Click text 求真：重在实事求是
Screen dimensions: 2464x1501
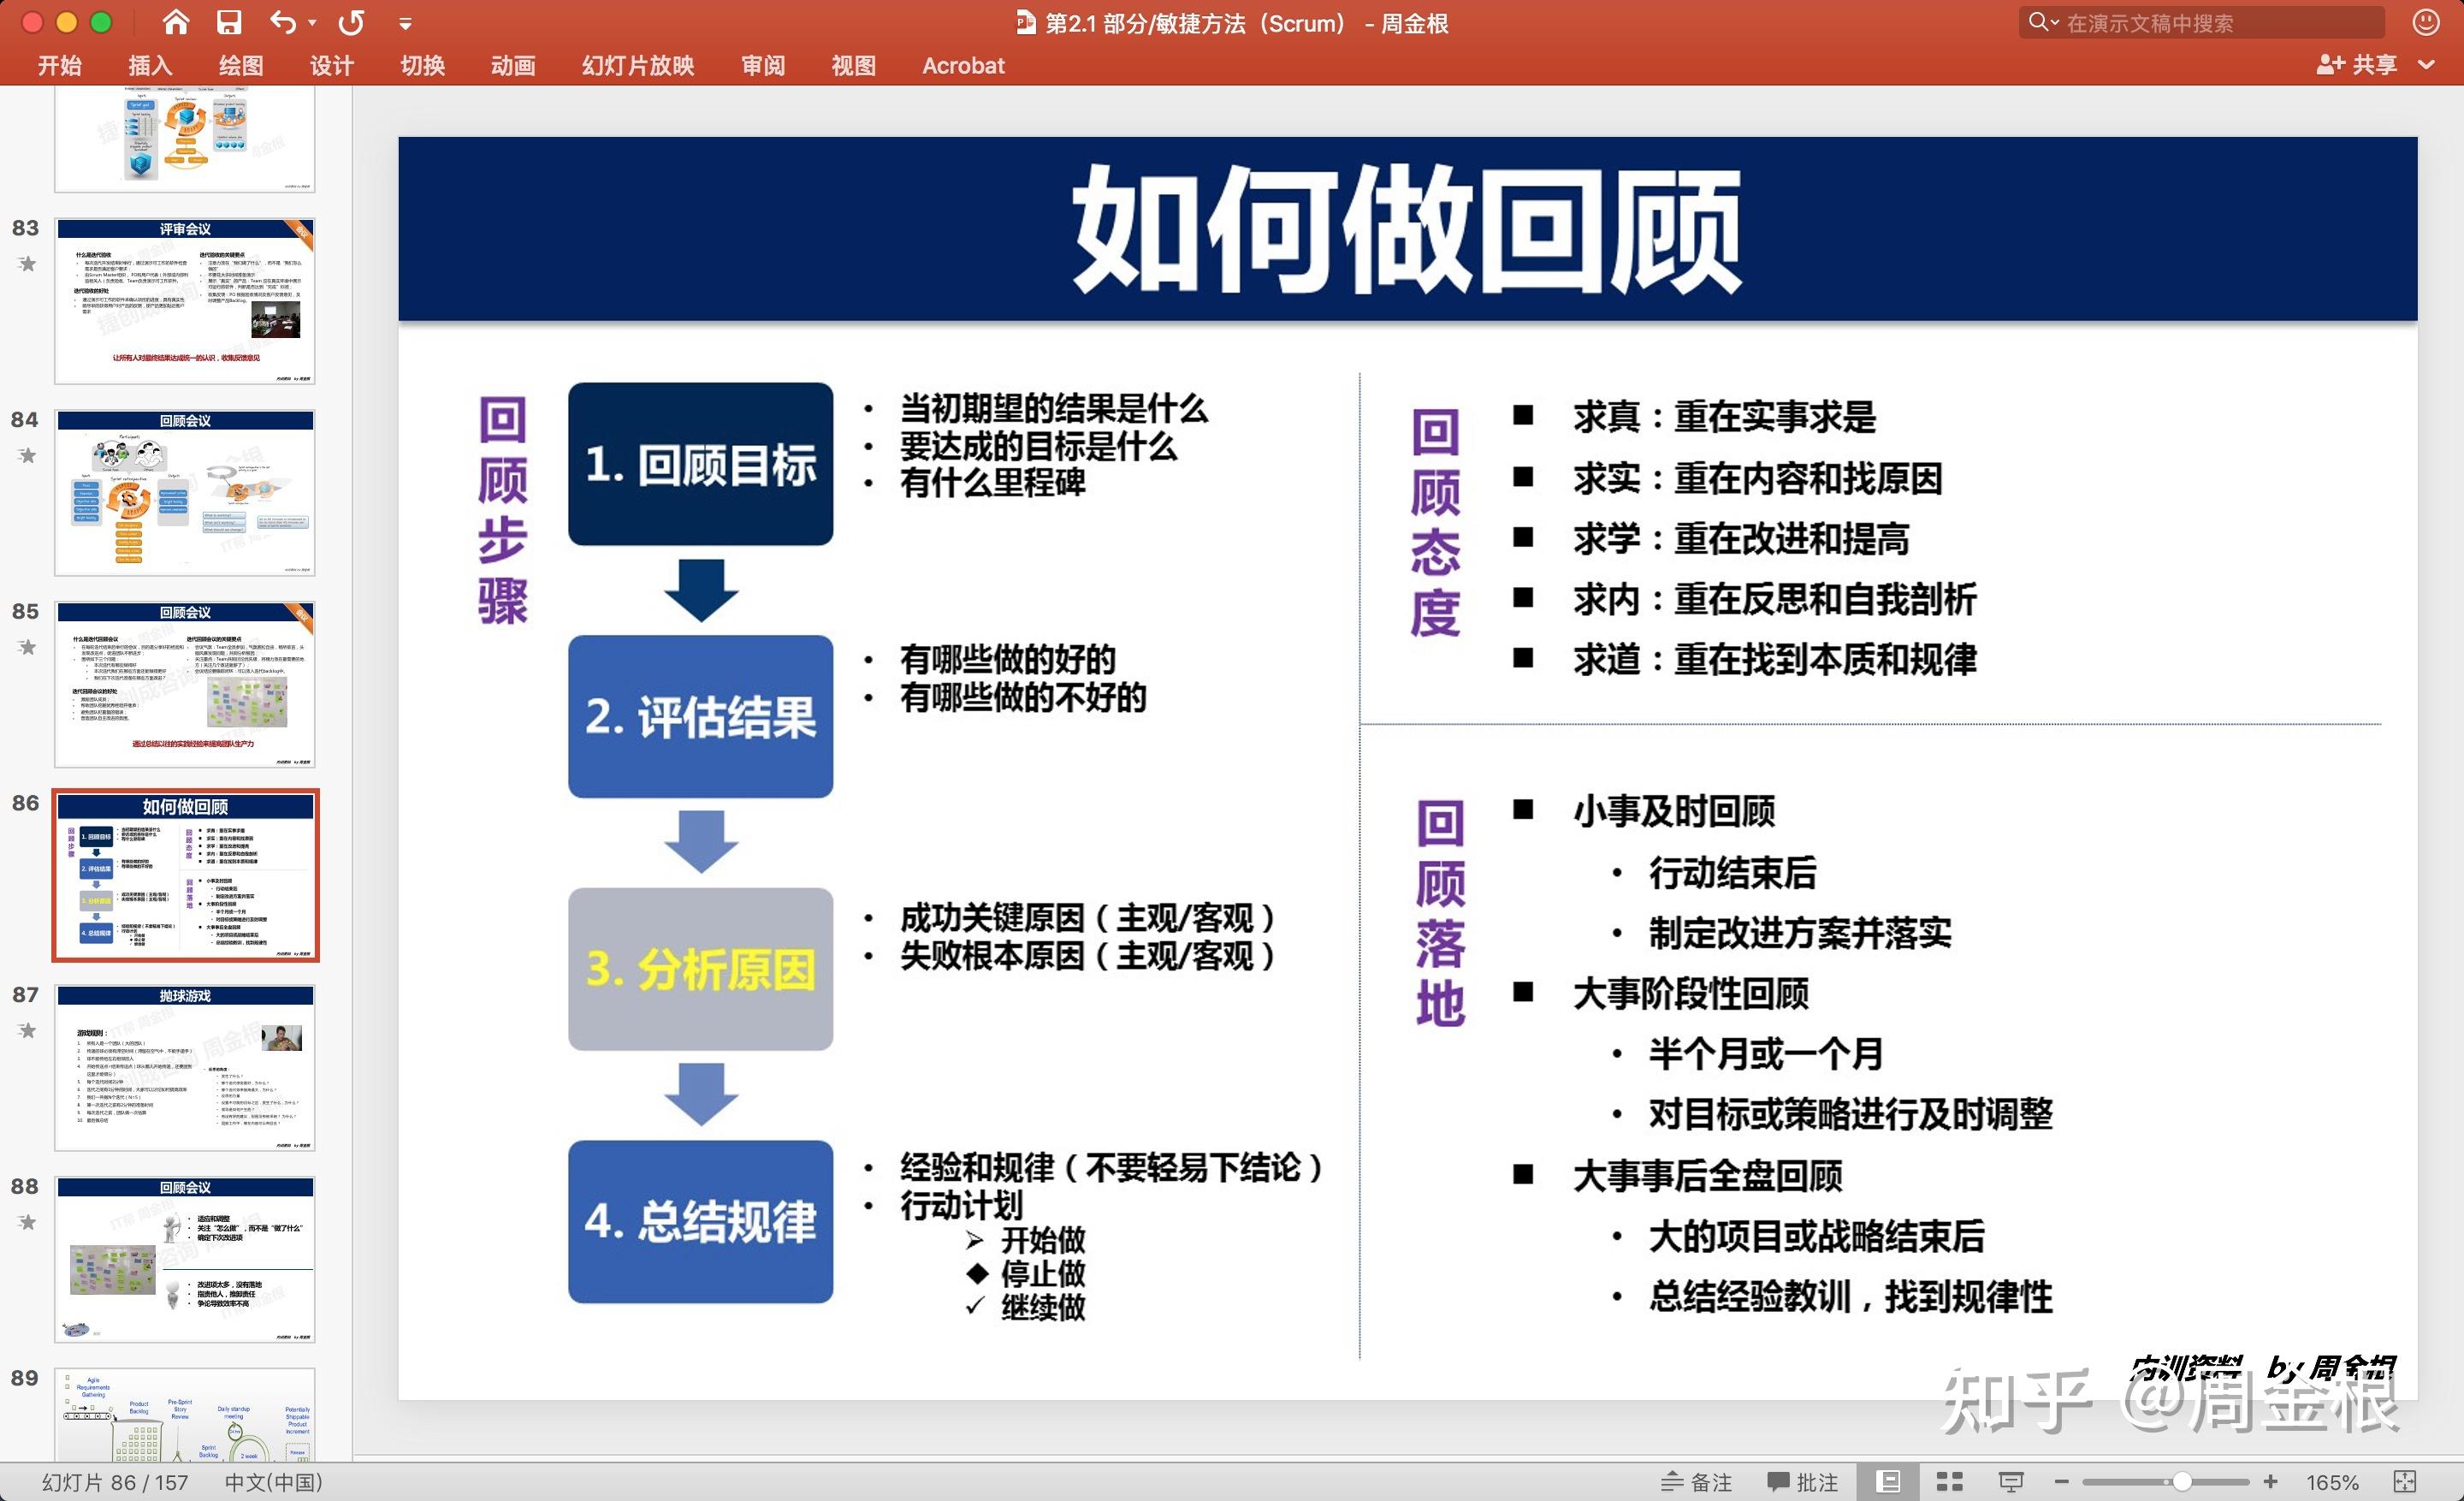pos(1725,417)
